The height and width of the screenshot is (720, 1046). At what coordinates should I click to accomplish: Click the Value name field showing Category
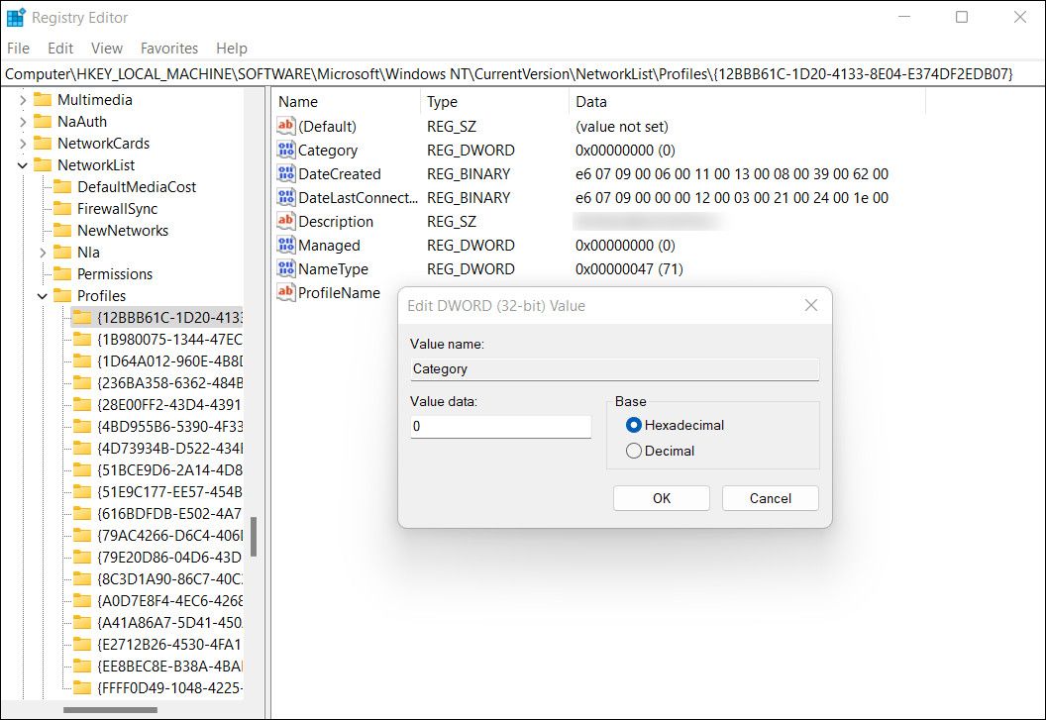click(x=614, y=369)
